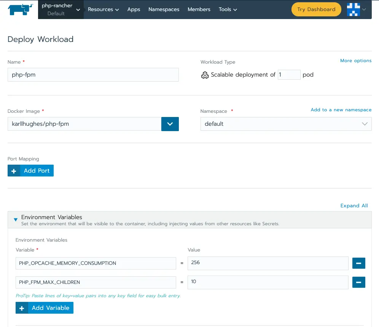Click the Add Port button
Screen dimensions: 379x327
[x=31, y=171]
